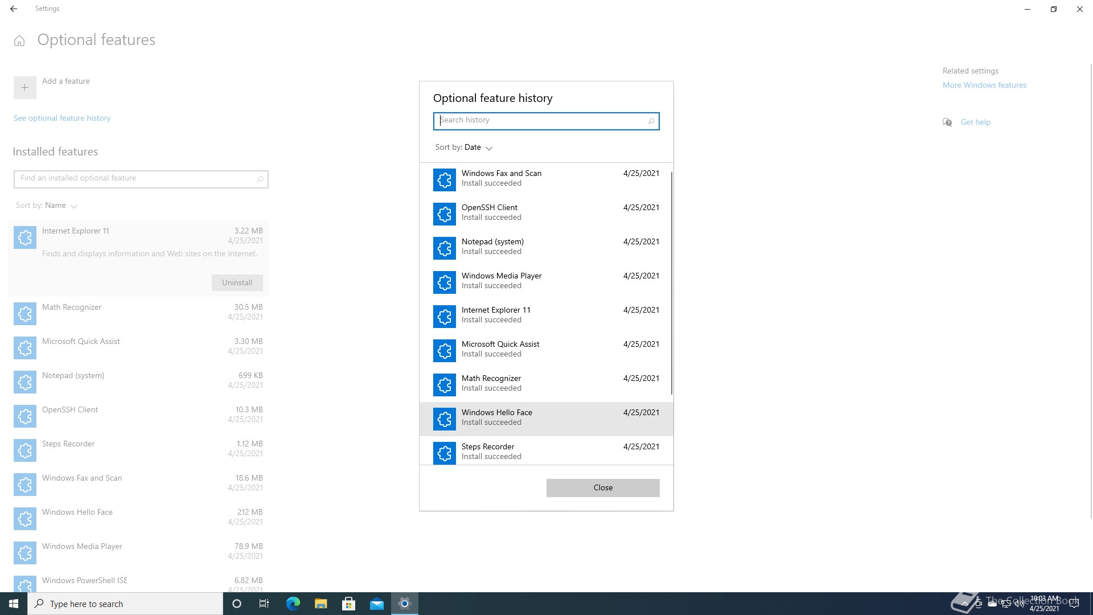Click the Add a feature plus icon

coord(24,88)
